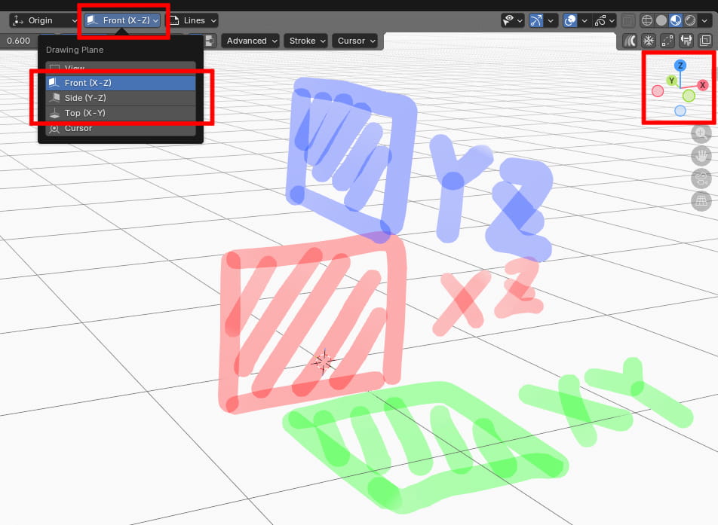Open the Lines guide dropdown
The height and width of the screenshot is (525, 718).
[192, 20]
